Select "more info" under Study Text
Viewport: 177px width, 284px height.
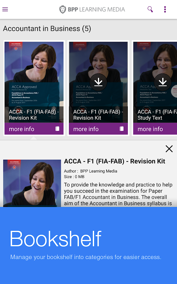point(150,129)
